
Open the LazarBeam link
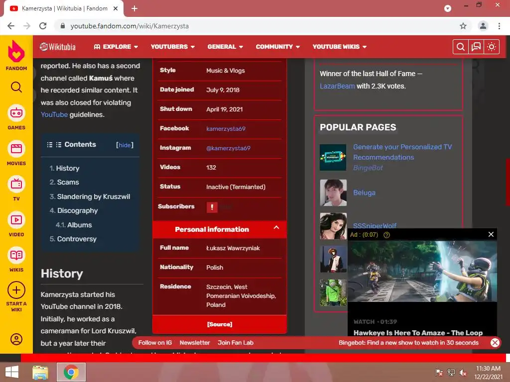(x=337, y=86)
